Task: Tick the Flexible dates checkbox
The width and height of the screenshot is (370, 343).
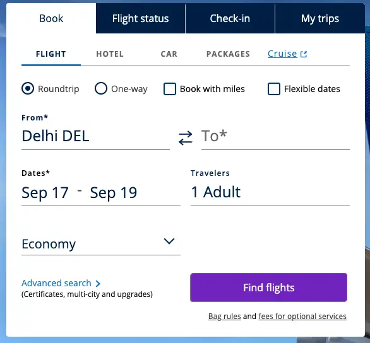Action: point(274,89)
